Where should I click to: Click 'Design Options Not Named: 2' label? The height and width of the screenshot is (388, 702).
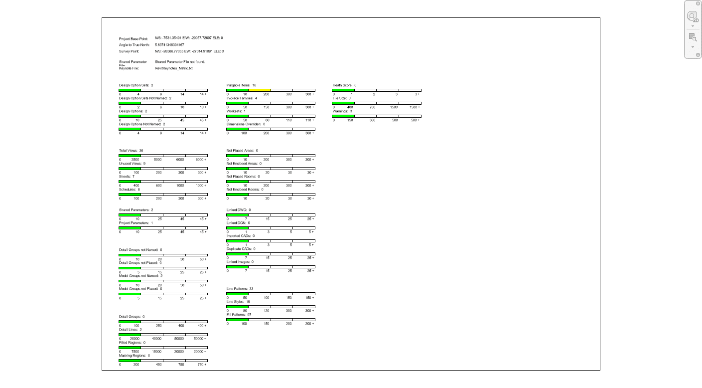142,124
